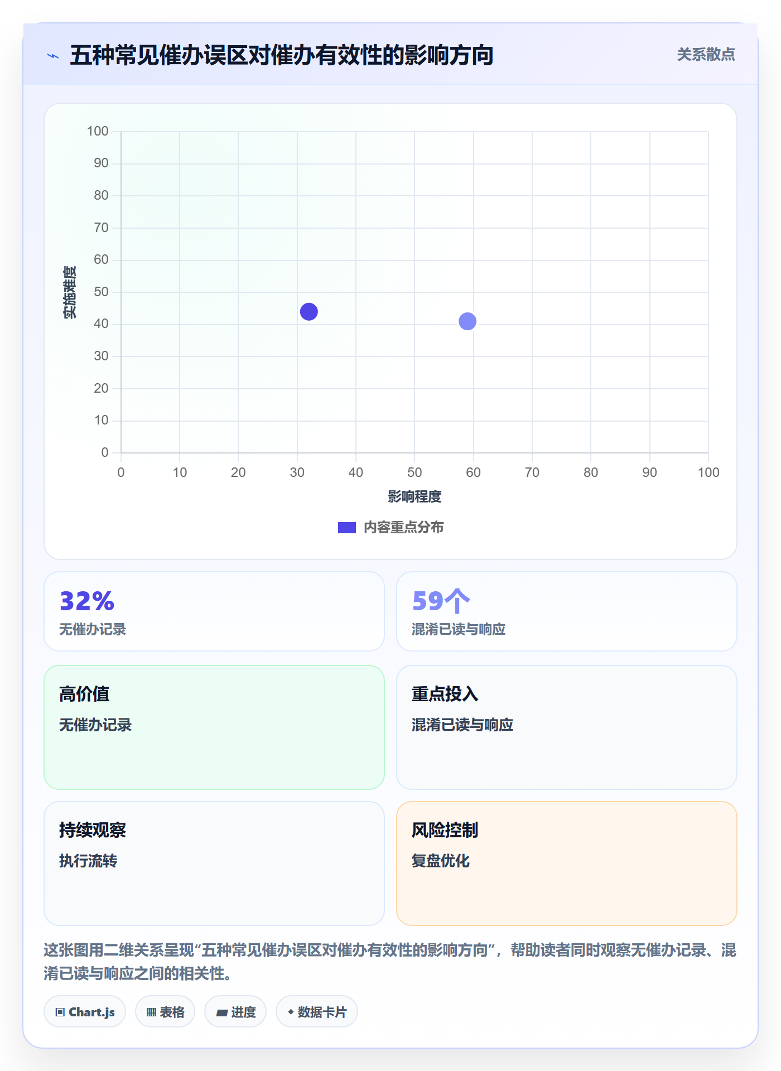This screenshot has height=1071, width=781.
Task: Click the 内容重点分布 legend label
Action: click(403, 528)
